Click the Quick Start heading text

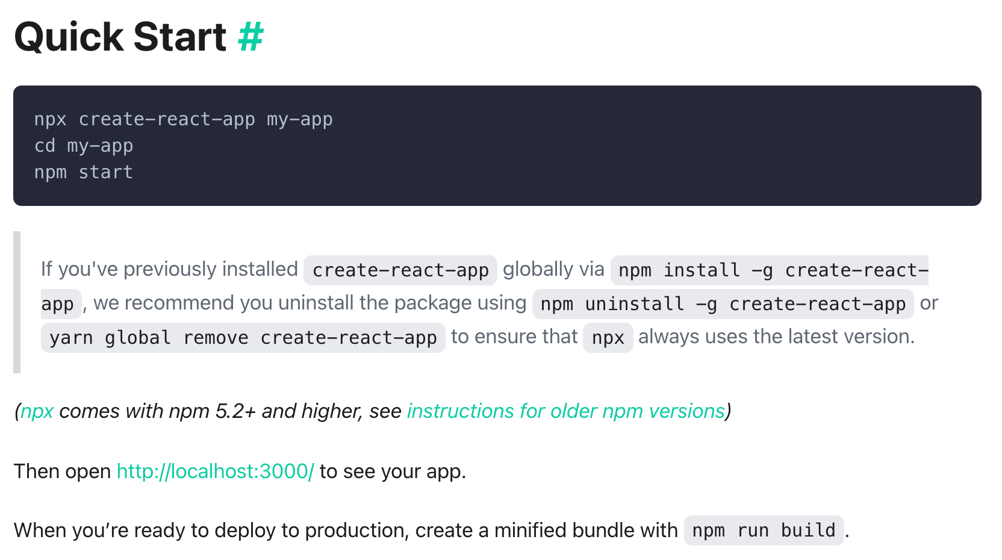[x=120, y=37]
